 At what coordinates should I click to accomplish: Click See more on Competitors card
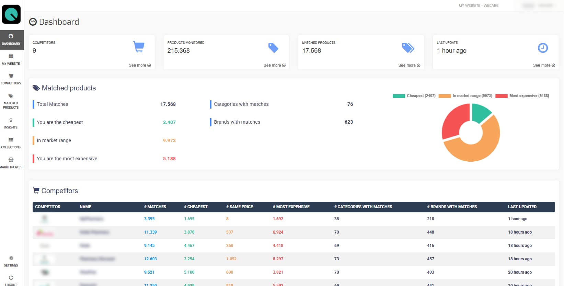pos(140,65)
